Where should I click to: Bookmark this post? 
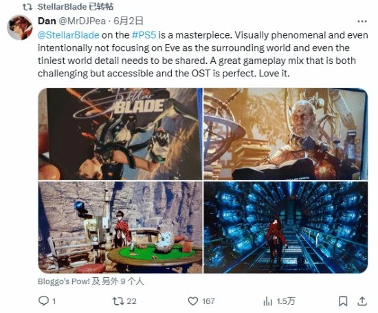[x=343, y=301]
